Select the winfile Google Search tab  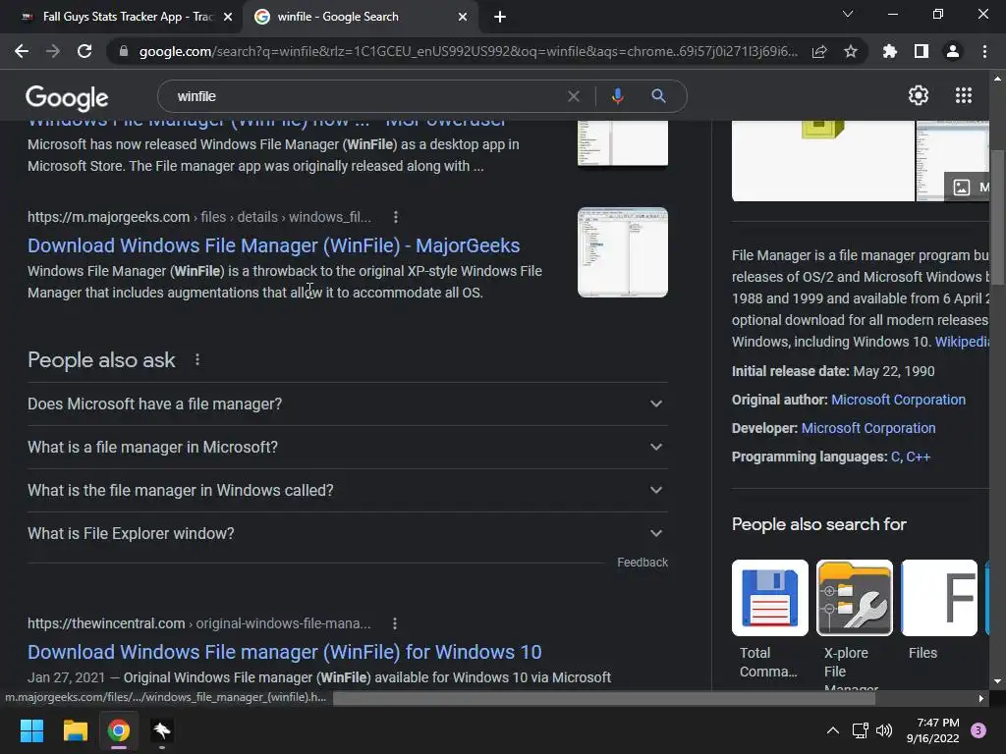click(360, 17)
